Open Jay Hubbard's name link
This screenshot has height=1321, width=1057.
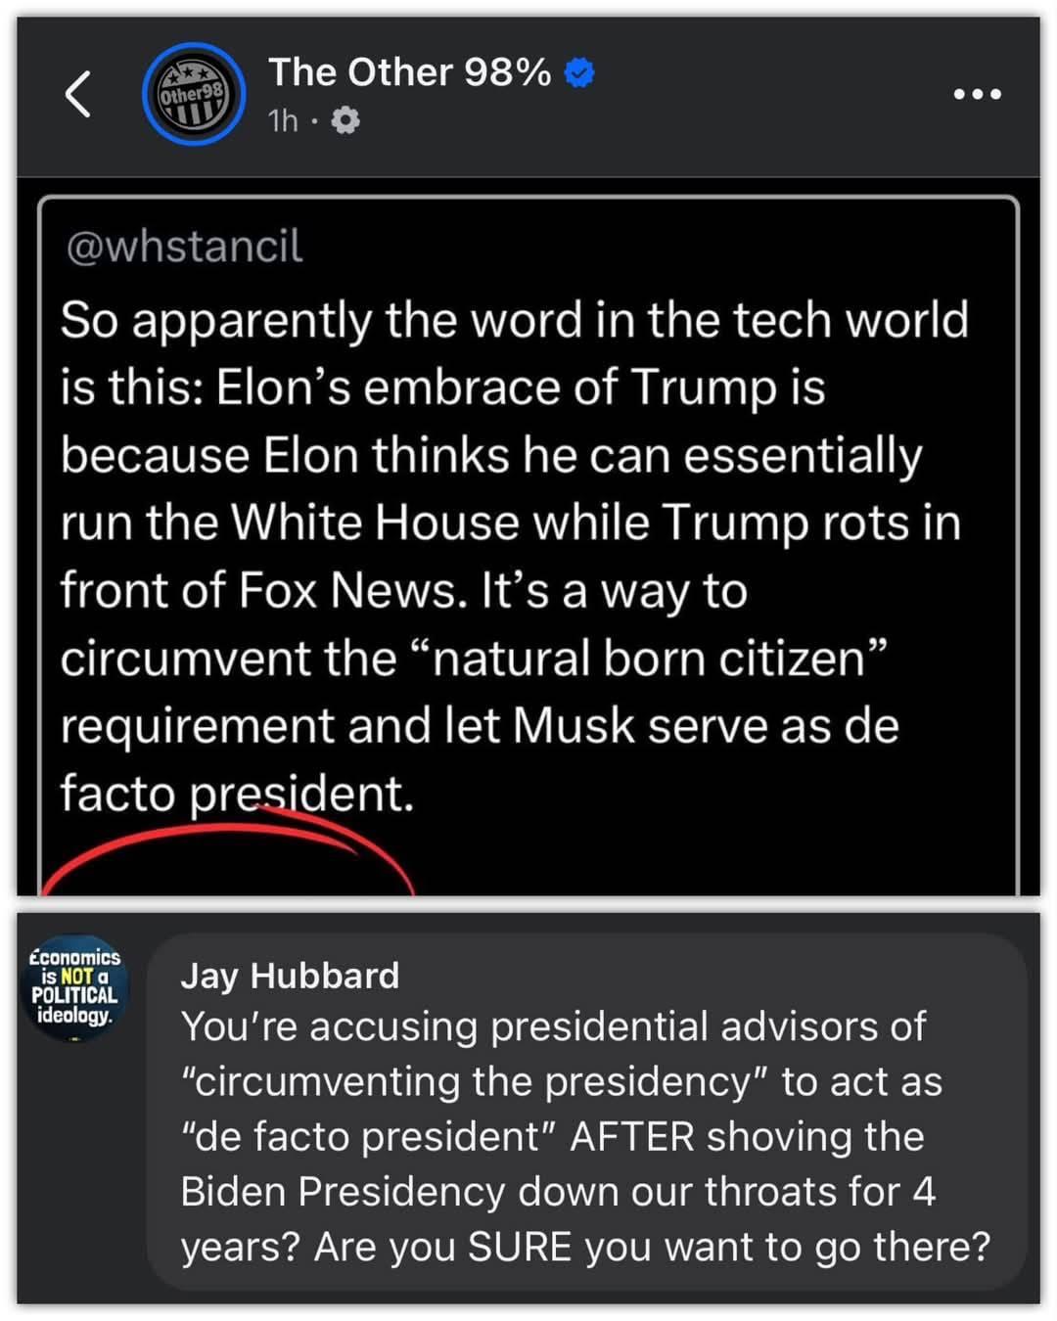[290, 976]
